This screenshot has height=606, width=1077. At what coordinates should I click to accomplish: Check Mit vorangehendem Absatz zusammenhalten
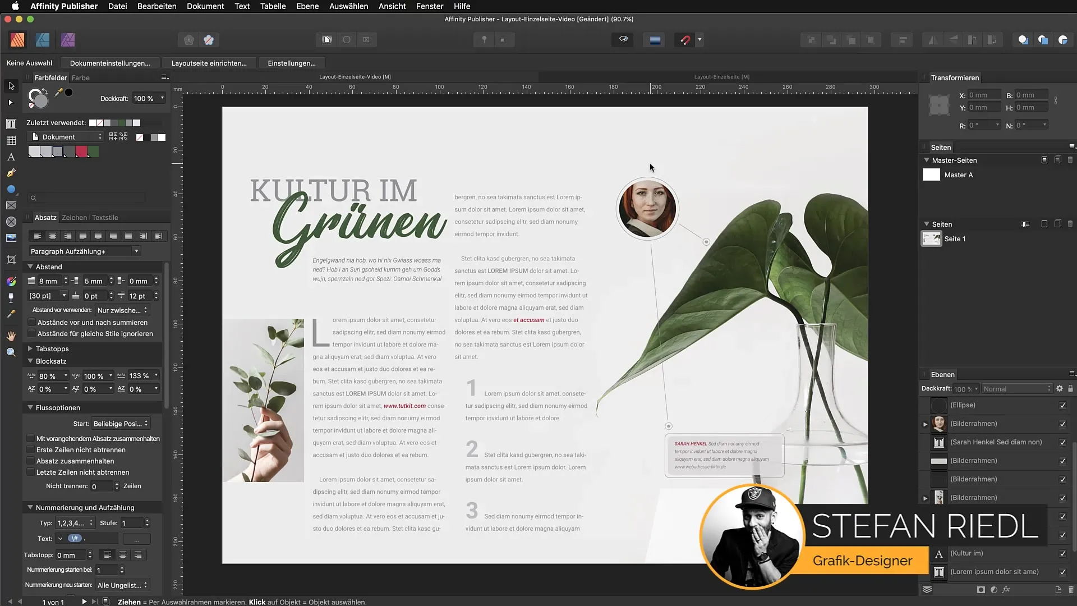tap(30, 438)
